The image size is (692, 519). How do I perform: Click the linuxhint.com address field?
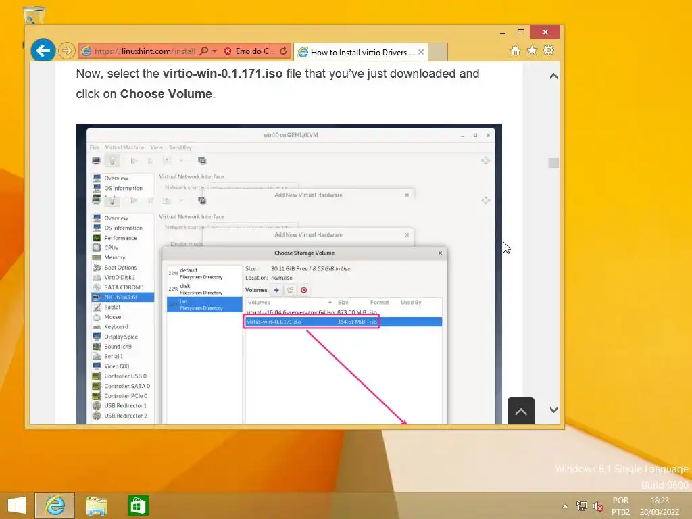145,51
